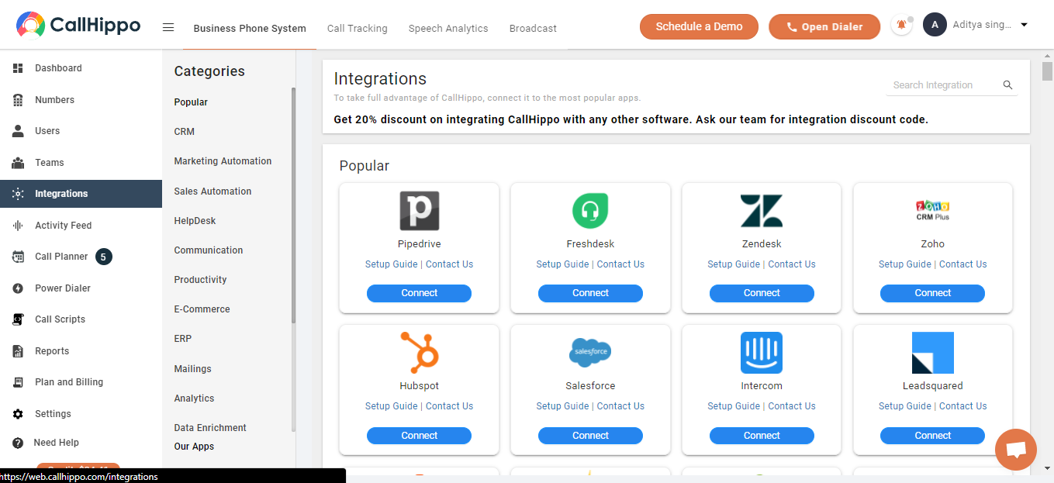The image size is (1054, 483).
Task: Click the Open Dialer button
Action: (x=824, y=26)
